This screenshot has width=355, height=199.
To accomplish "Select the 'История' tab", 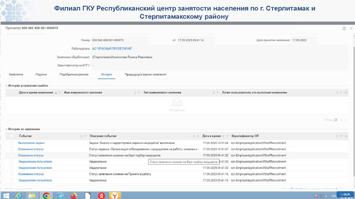I will point(107,75).
